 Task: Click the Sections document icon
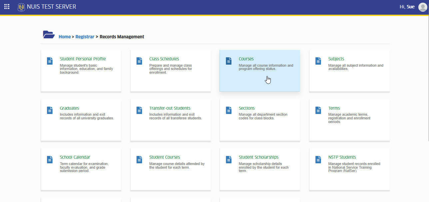228,110
